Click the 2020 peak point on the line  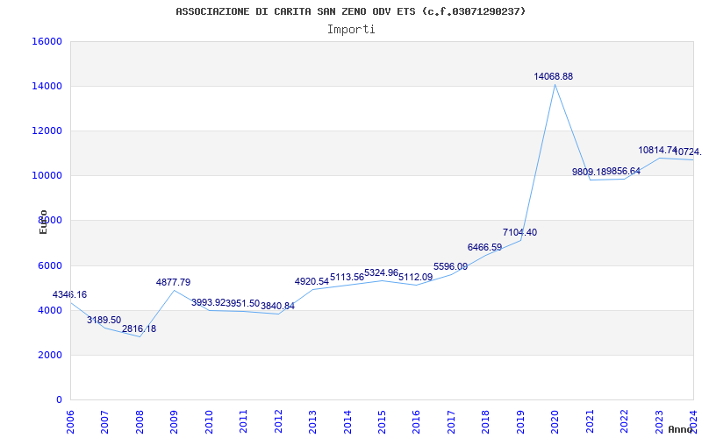tap(555, 84)
